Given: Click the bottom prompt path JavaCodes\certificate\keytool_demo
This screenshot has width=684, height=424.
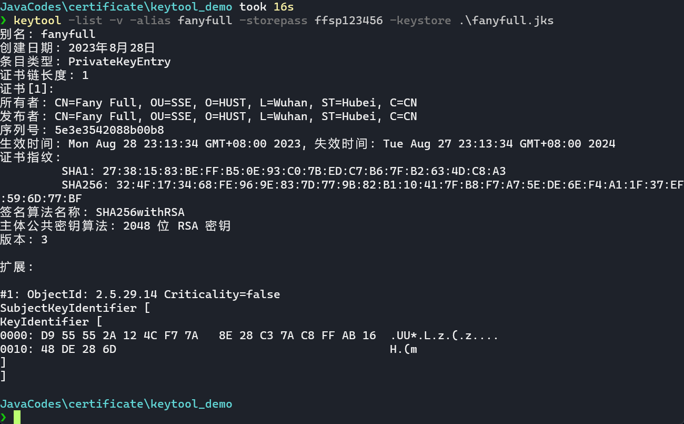Looking at the screenshot, I should click(x=116, y=403).
